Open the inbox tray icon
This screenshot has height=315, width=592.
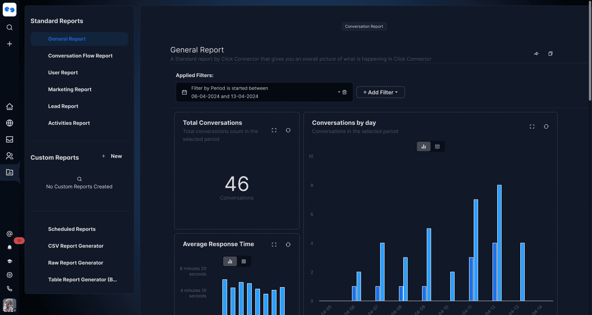click(x=10, y=139)
